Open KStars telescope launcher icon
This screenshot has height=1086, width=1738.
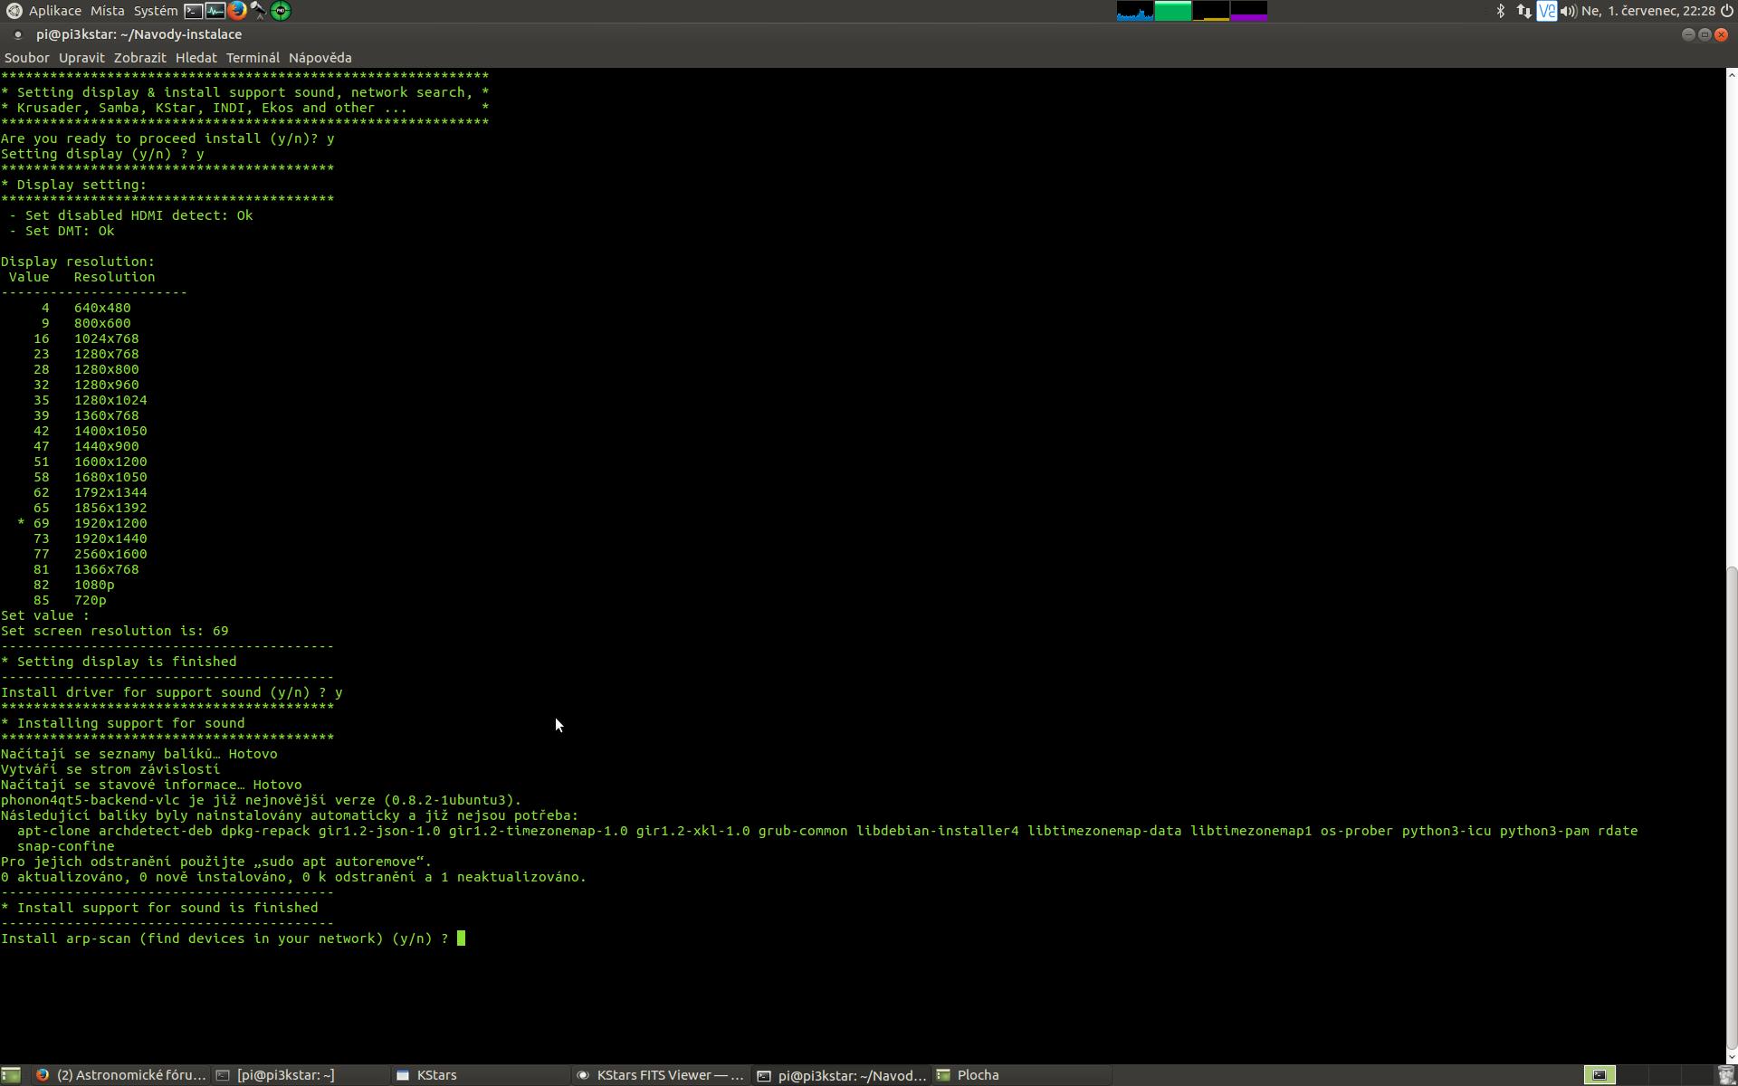(259, 11)
